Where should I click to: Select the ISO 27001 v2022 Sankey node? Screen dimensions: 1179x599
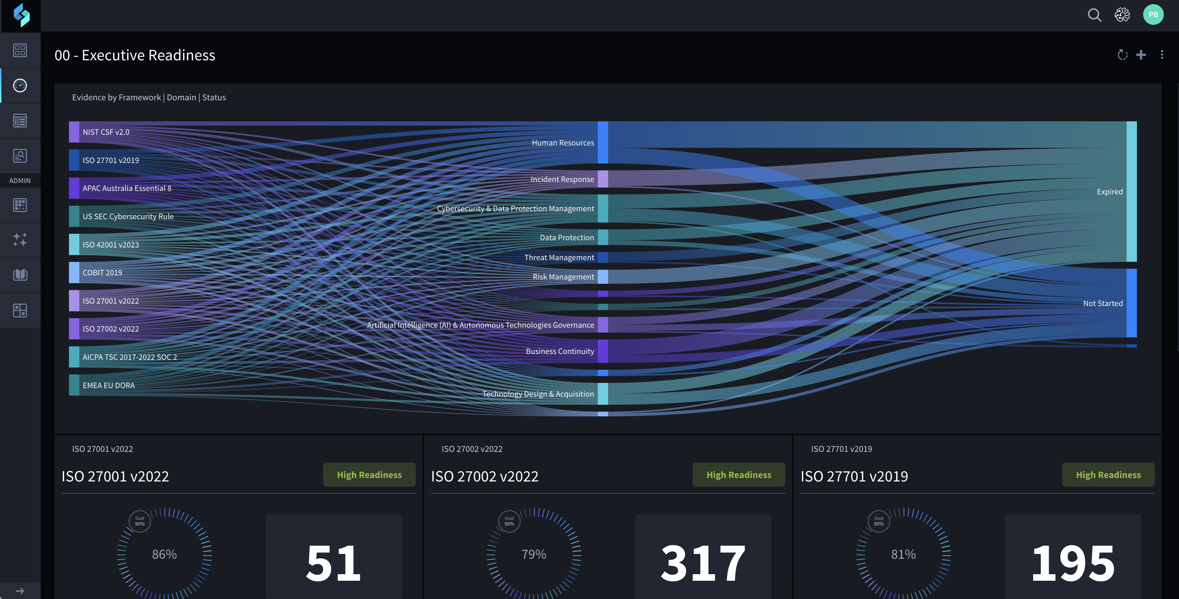(74, 301)
